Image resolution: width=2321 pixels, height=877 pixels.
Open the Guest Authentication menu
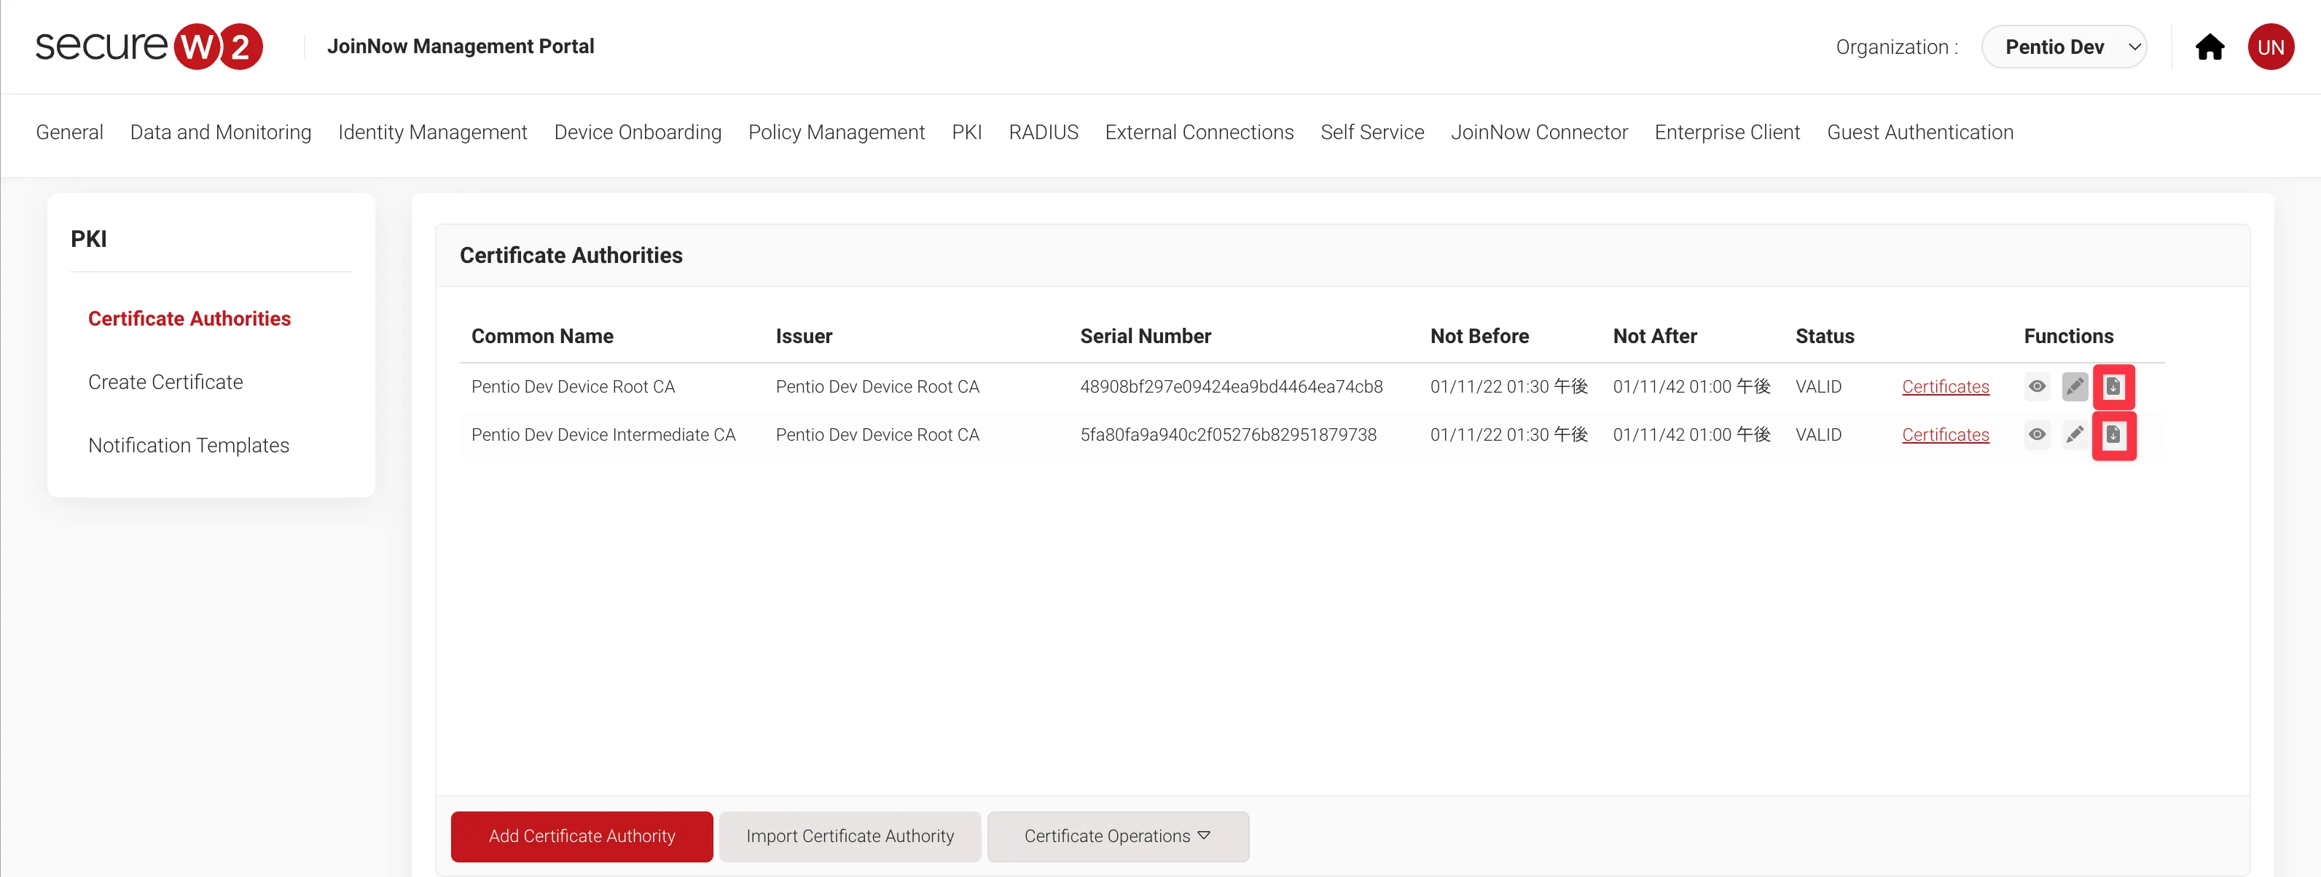coord(1920,133)
